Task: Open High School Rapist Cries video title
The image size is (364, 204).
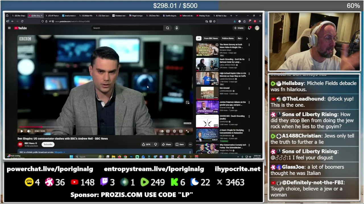Action: [x=233, y=75]
